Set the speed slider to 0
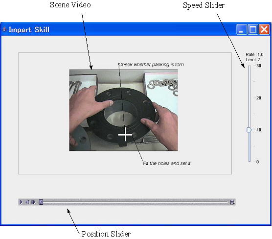The height and width of the screenshot is (239, 272). [x=249, y=162]
